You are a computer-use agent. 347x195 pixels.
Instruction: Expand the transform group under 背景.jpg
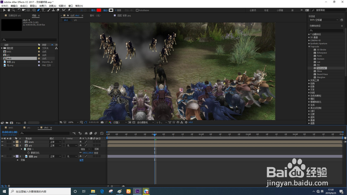coord(18,160)
